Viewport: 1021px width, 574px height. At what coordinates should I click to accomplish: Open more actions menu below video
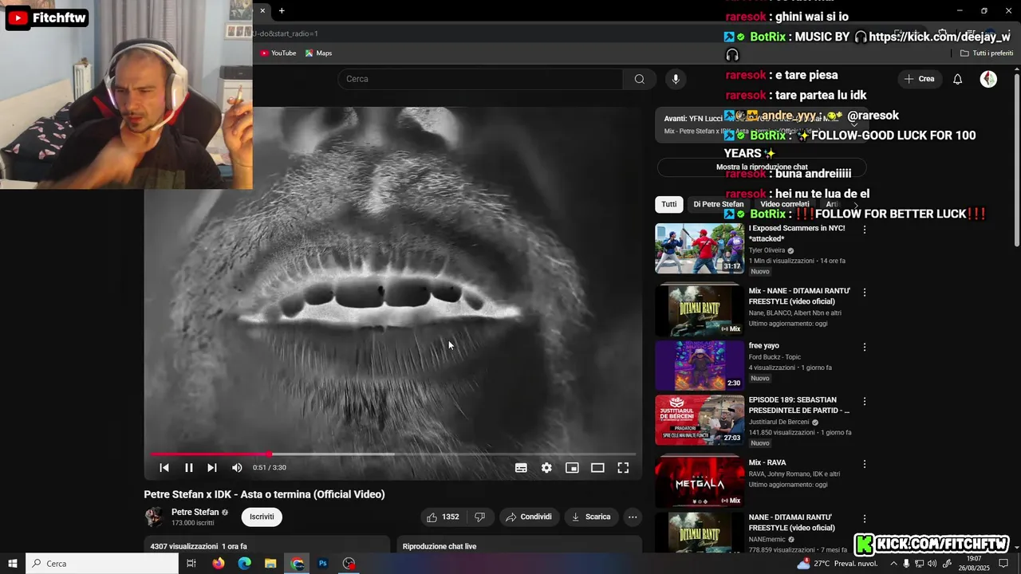(633, 517)
